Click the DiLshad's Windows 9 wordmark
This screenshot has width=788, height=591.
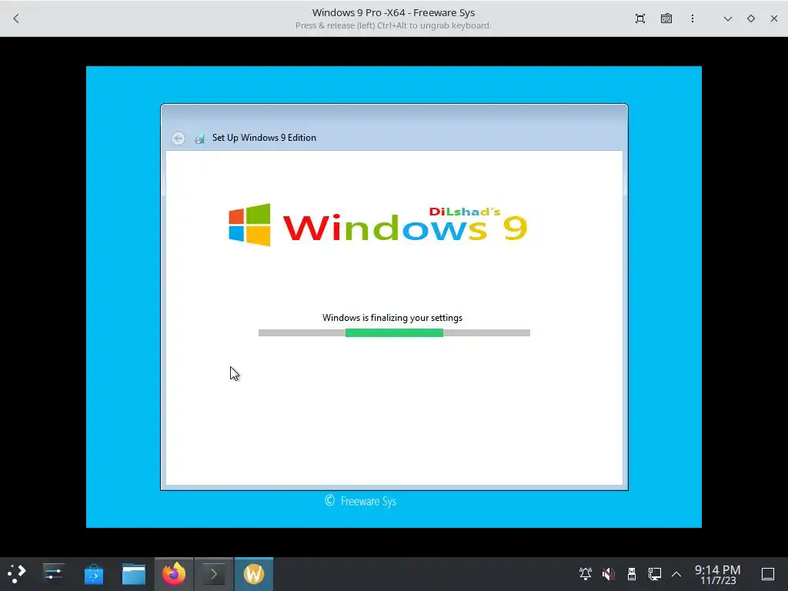click(x=405, y=224)
